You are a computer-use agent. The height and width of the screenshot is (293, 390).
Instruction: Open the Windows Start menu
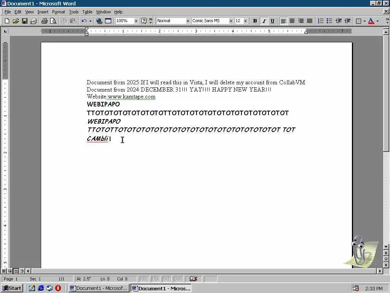[x=12, y=288]
